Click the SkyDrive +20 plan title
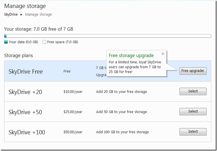Image resolution: width=217 pixels, height=151 pixels. tap(25, 92)
